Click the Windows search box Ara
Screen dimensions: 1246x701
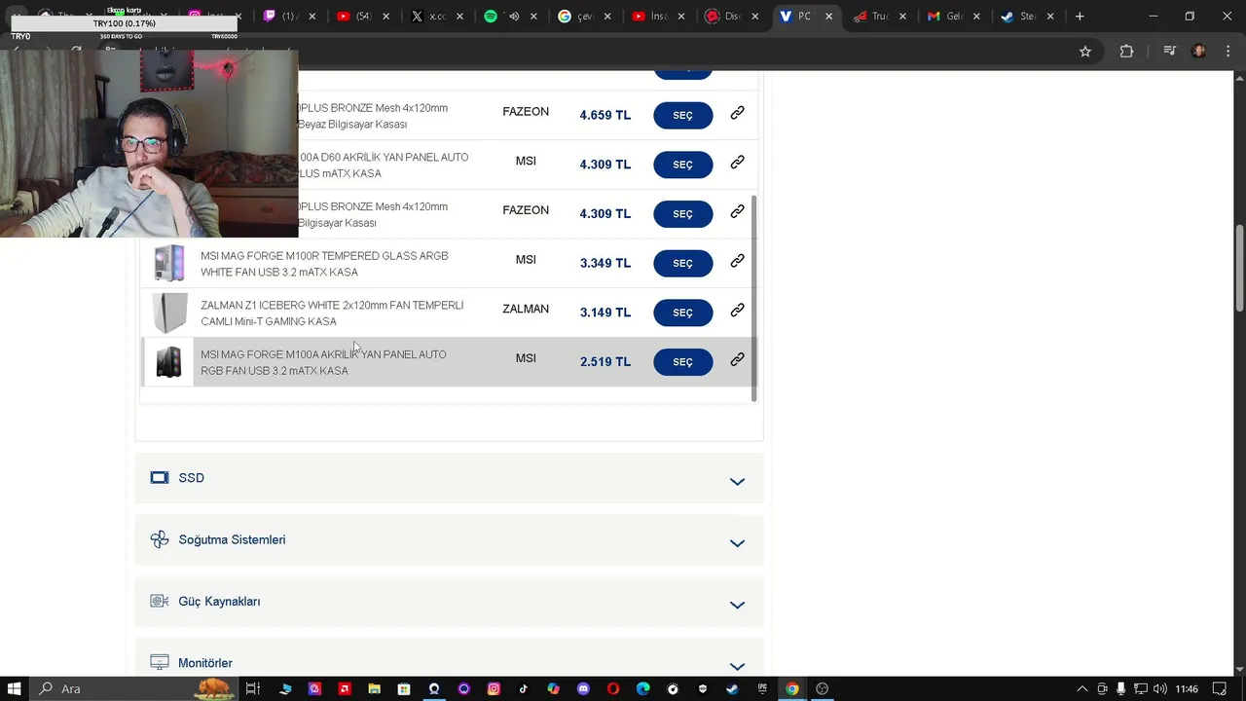coord(134,688)
